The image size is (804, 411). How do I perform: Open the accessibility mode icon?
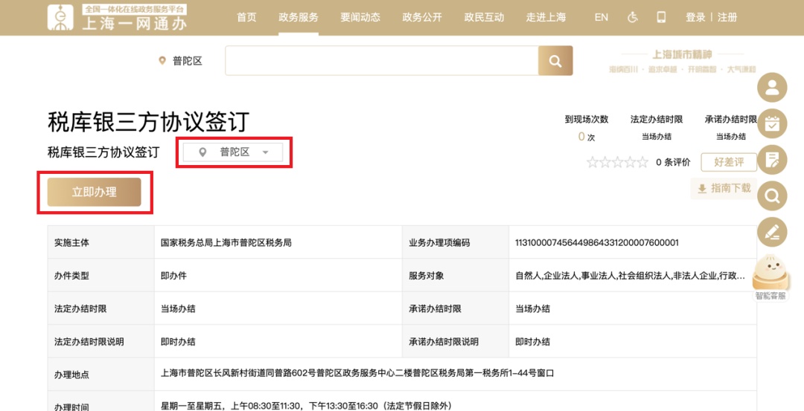(x=633, y=17)
